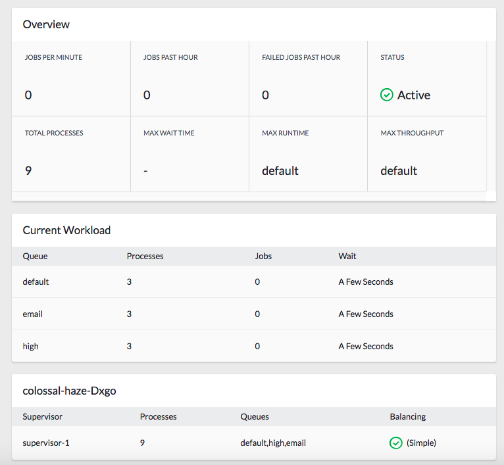The width and height of the screenshot is (504, 465).
Task: Click the STATUS label
Action: (392, 57)
